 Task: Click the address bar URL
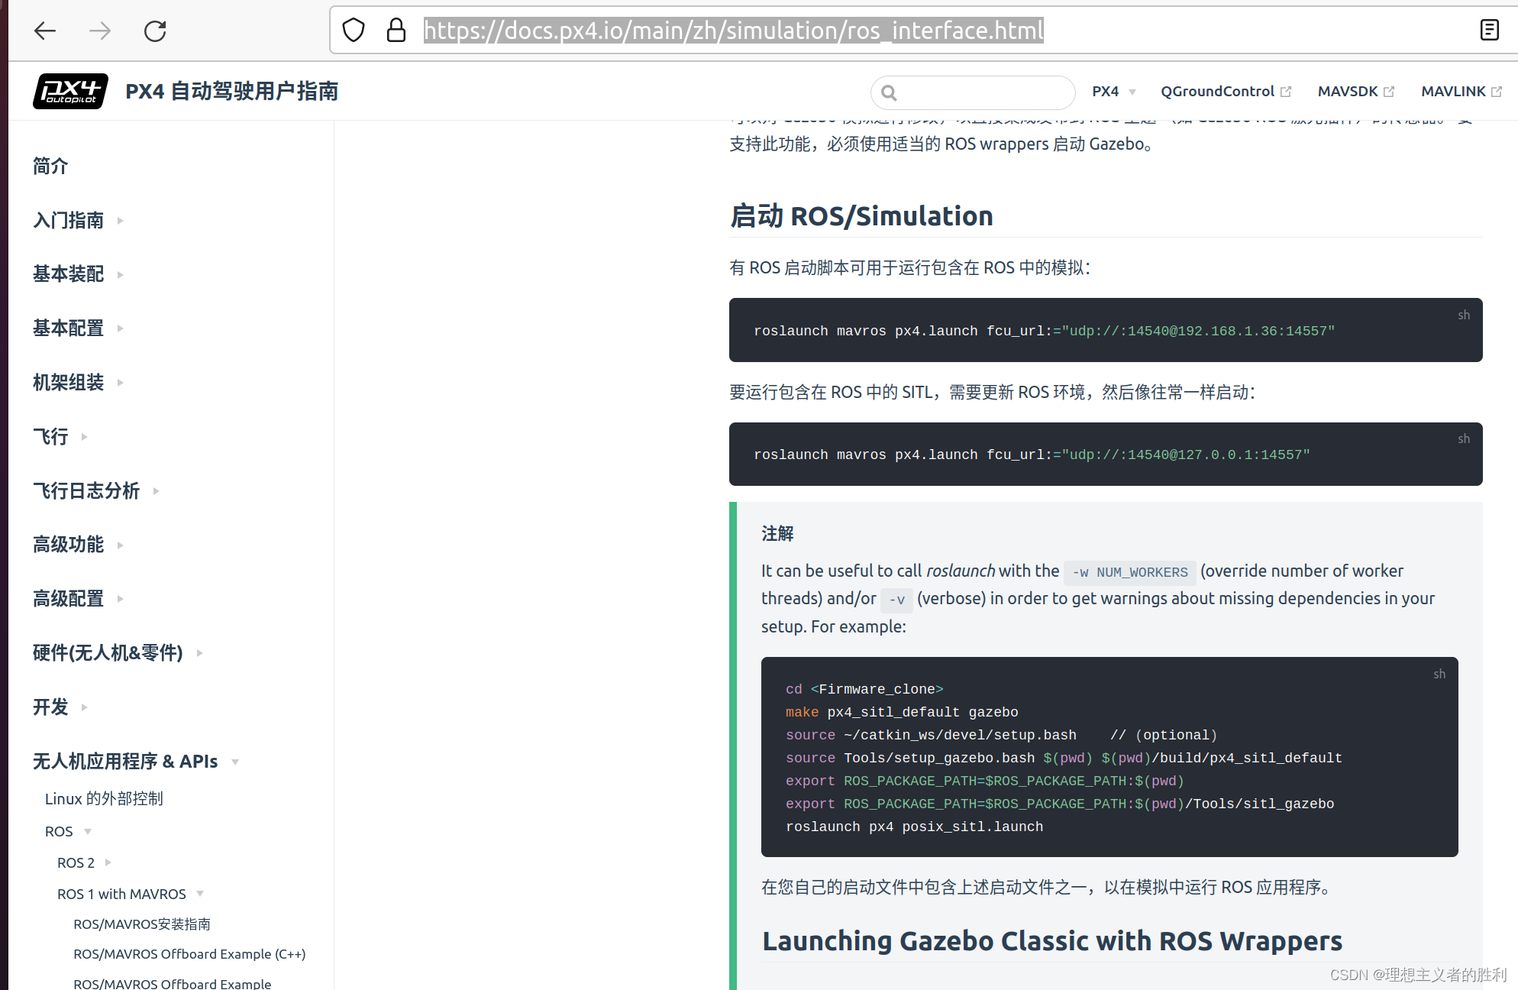(735, 31)
